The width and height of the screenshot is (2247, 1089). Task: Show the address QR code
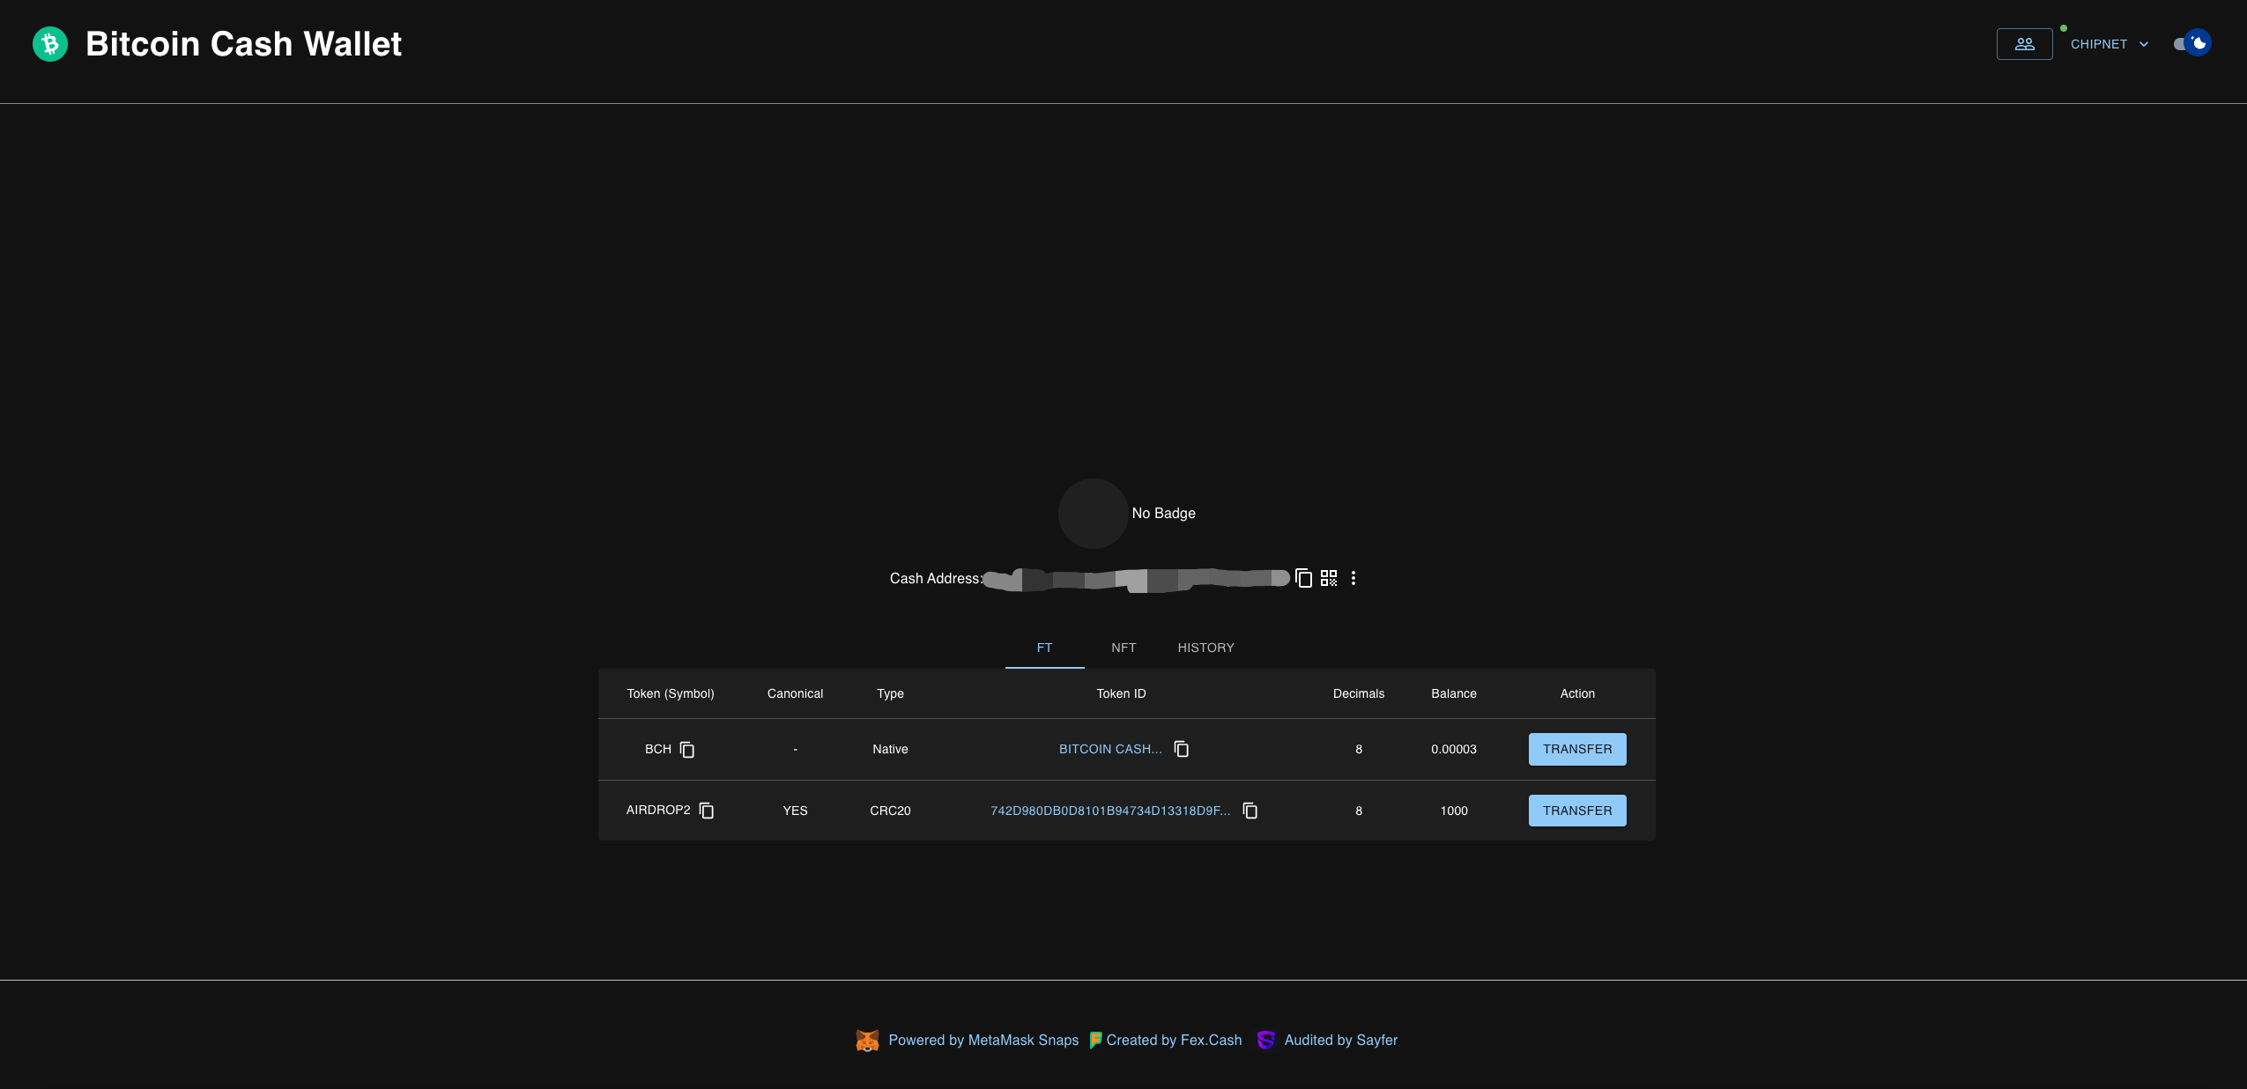tap(1329, 579)
